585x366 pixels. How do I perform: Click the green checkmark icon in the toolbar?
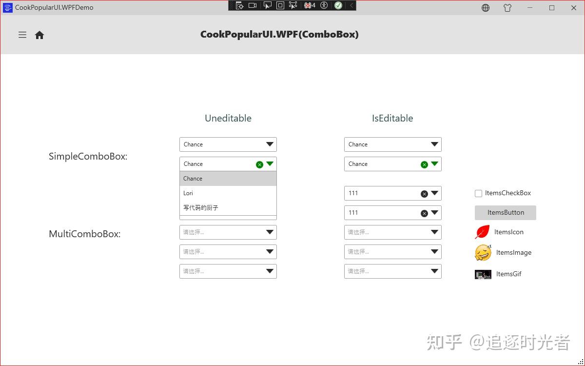(x=338, y=5)
